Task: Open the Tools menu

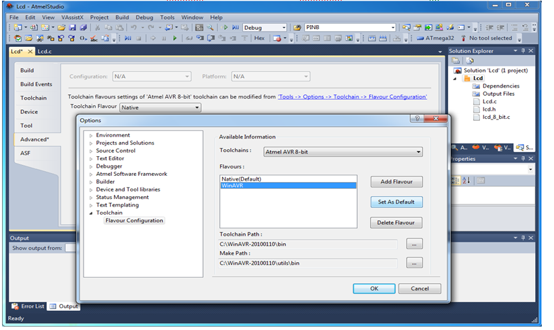Action: tap(167, 17)
